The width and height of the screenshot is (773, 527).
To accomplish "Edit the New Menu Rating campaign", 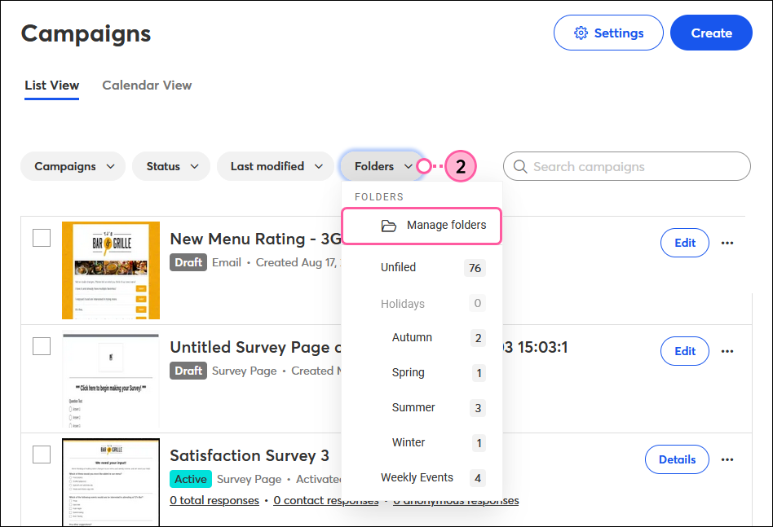I will point(685,243).
